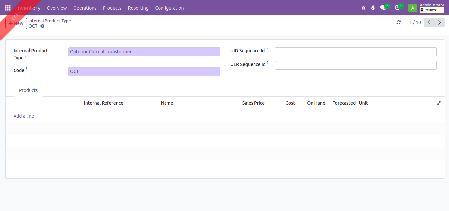Select the Products tab
Viewport: 449px width, 211px height.
tap(28, 90)
